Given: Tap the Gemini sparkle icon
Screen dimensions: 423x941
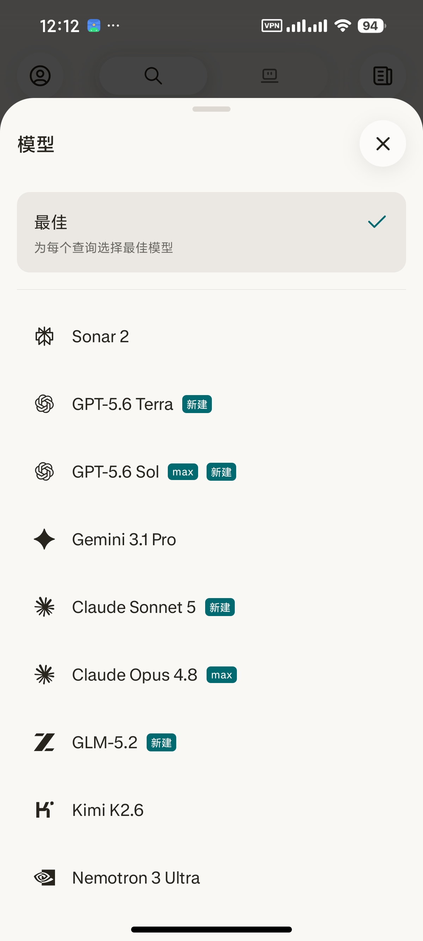Looking at the screenshot, I should coord(44,539).
